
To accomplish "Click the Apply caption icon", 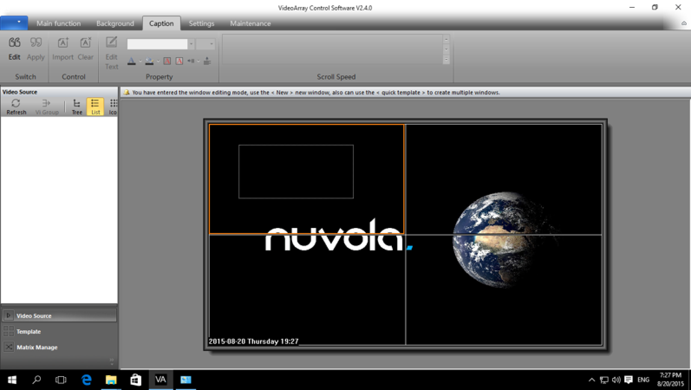I will point(36,42).
